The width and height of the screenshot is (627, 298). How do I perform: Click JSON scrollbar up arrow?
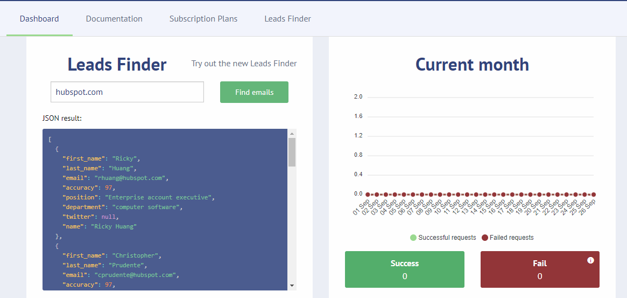[x=292, y=134]
